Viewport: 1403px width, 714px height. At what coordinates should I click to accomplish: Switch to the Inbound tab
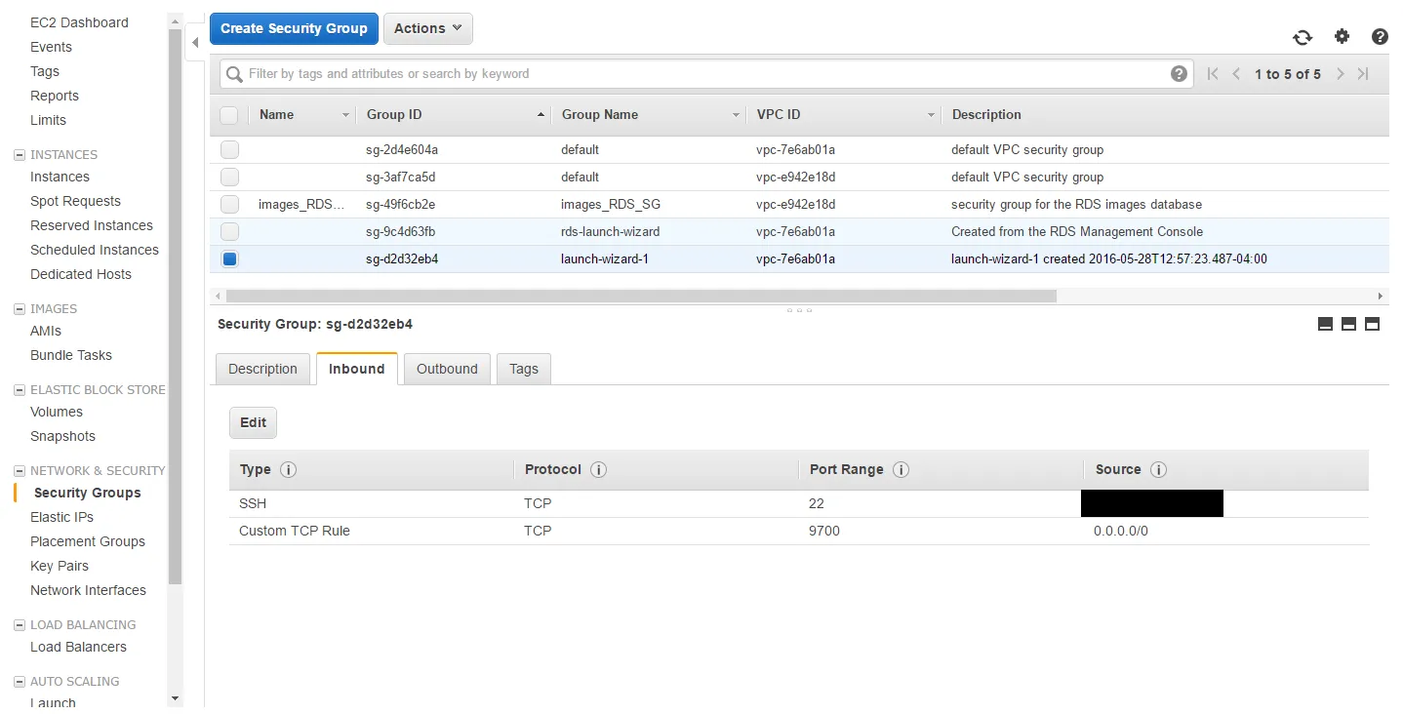[357, 369]
